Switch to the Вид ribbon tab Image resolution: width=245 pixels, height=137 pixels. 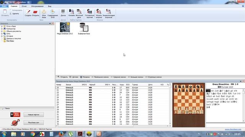coord(49,6)
